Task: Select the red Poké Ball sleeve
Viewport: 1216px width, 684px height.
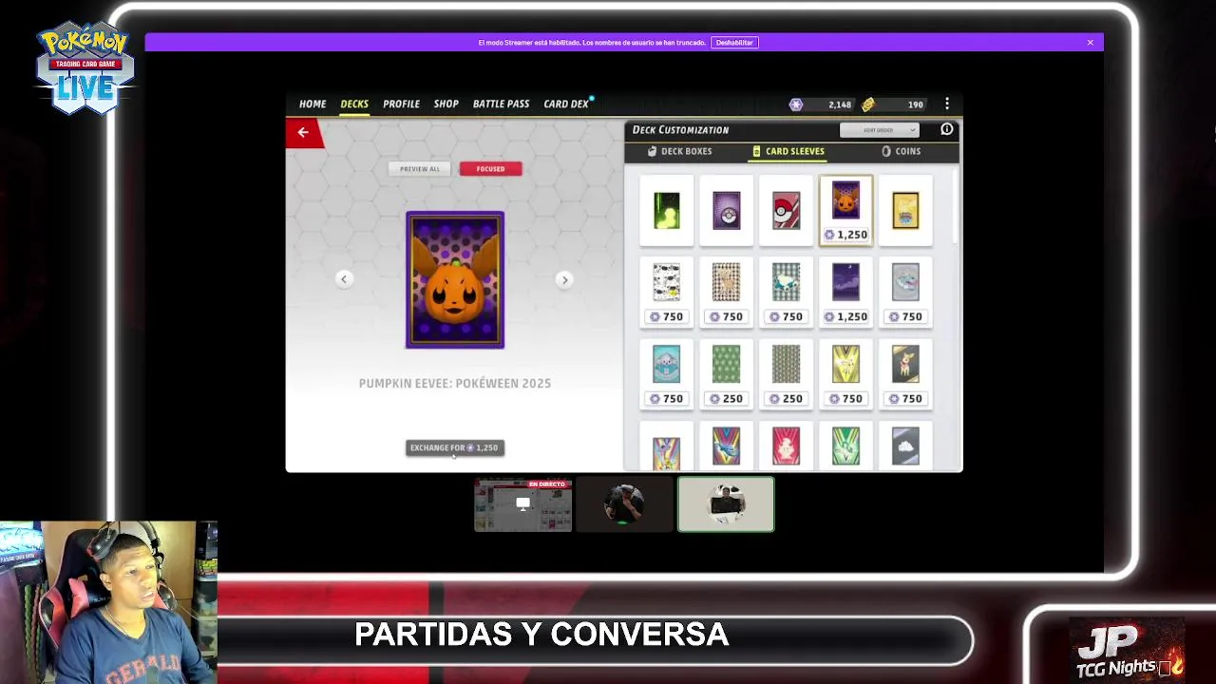Action: pyautogui.click(x=787, y=211)
